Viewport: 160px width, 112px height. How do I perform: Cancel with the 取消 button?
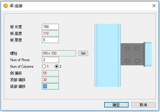[x=143, y=105]
